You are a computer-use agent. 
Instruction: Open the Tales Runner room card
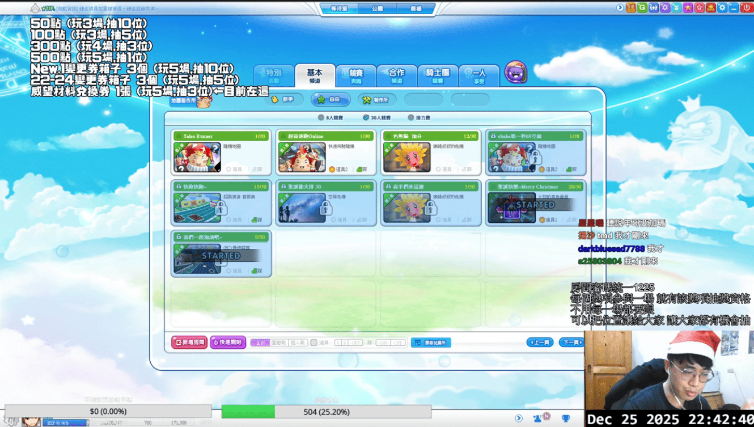(221, 152)
